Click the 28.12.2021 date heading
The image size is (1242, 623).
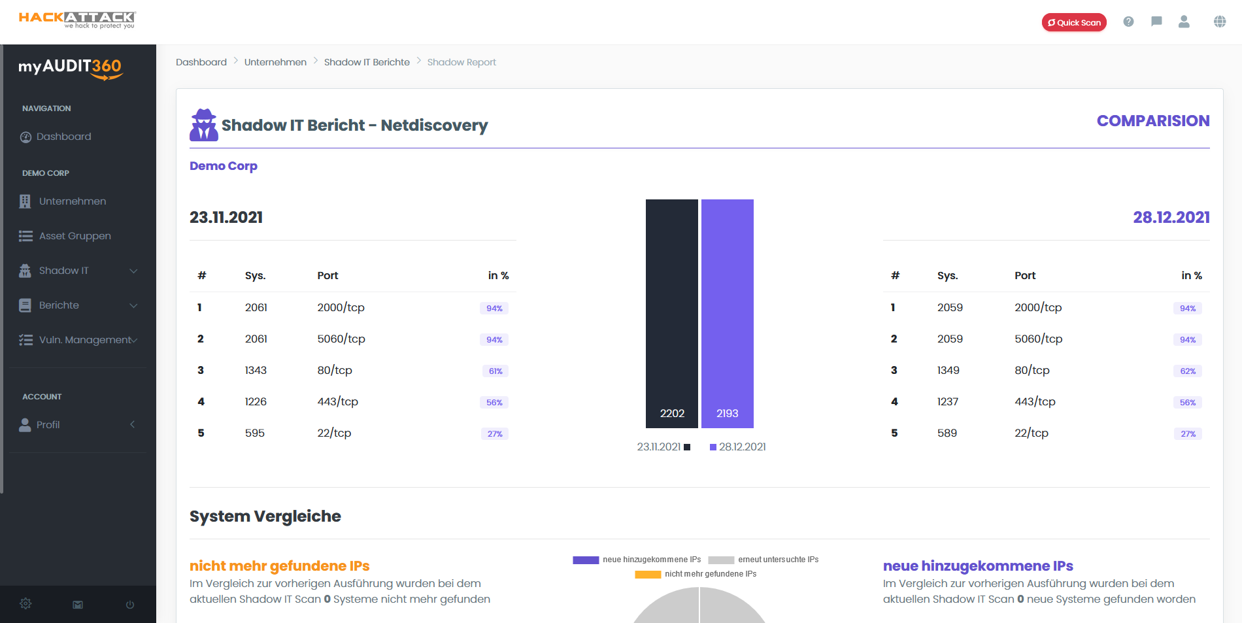click(1171, 217)
